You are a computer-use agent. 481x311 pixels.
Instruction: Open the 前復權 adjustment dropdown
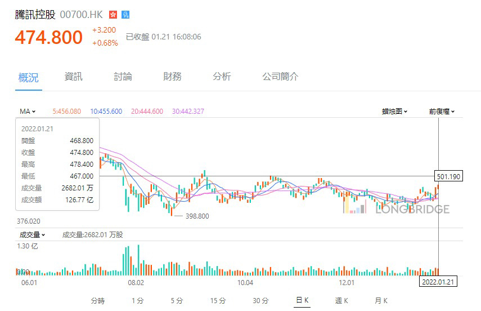point(442,112)
